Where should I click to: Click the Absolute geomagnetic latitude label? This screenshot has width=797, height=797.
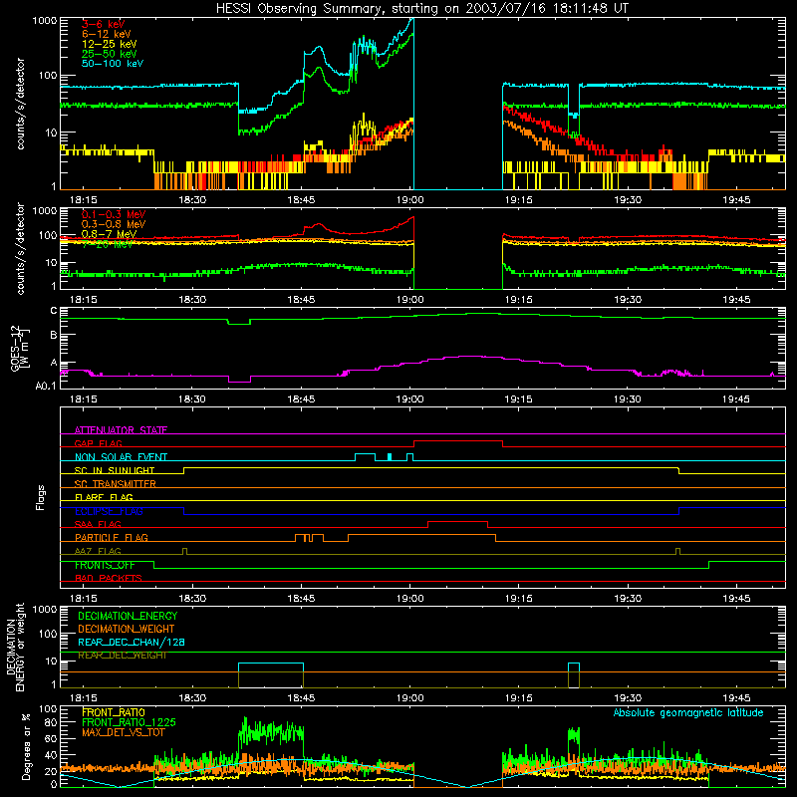coord(688,712)
